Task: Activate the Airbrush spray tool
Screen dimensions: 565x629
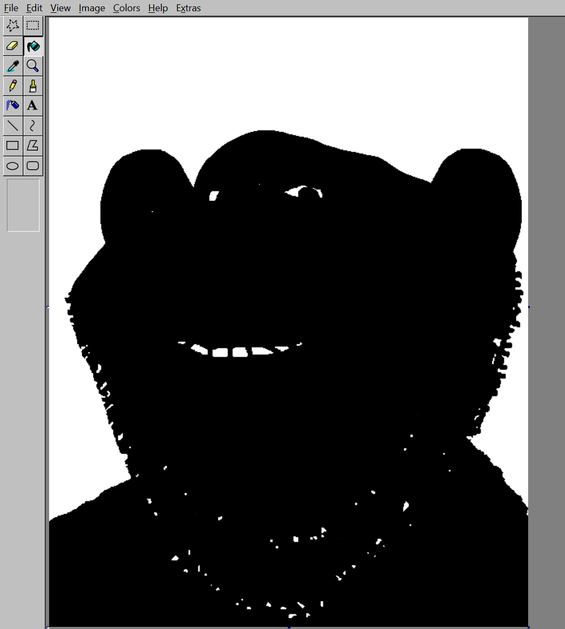Action: click(x=13, y=106)
